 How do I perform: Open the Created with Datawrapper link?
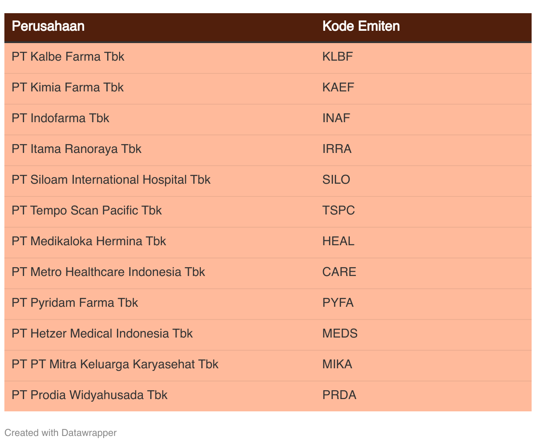(60, 433)
